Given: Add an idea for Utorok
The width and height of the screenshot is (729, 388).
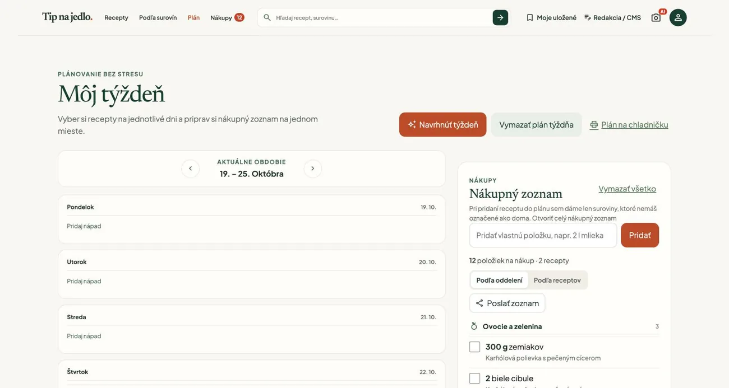Looking at the screenshot, I should [84, 281].
